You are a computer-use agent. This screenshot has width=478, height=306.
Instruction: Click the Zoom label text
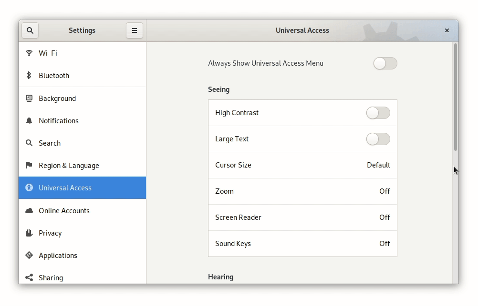224,191
